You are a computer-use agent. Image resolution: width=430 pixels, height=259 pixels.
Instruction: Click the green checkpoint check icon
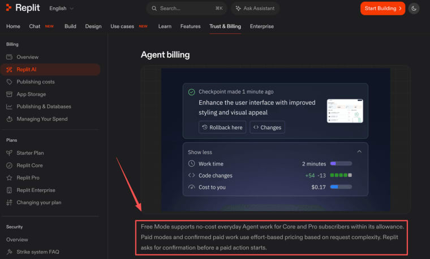pos(191,92)
